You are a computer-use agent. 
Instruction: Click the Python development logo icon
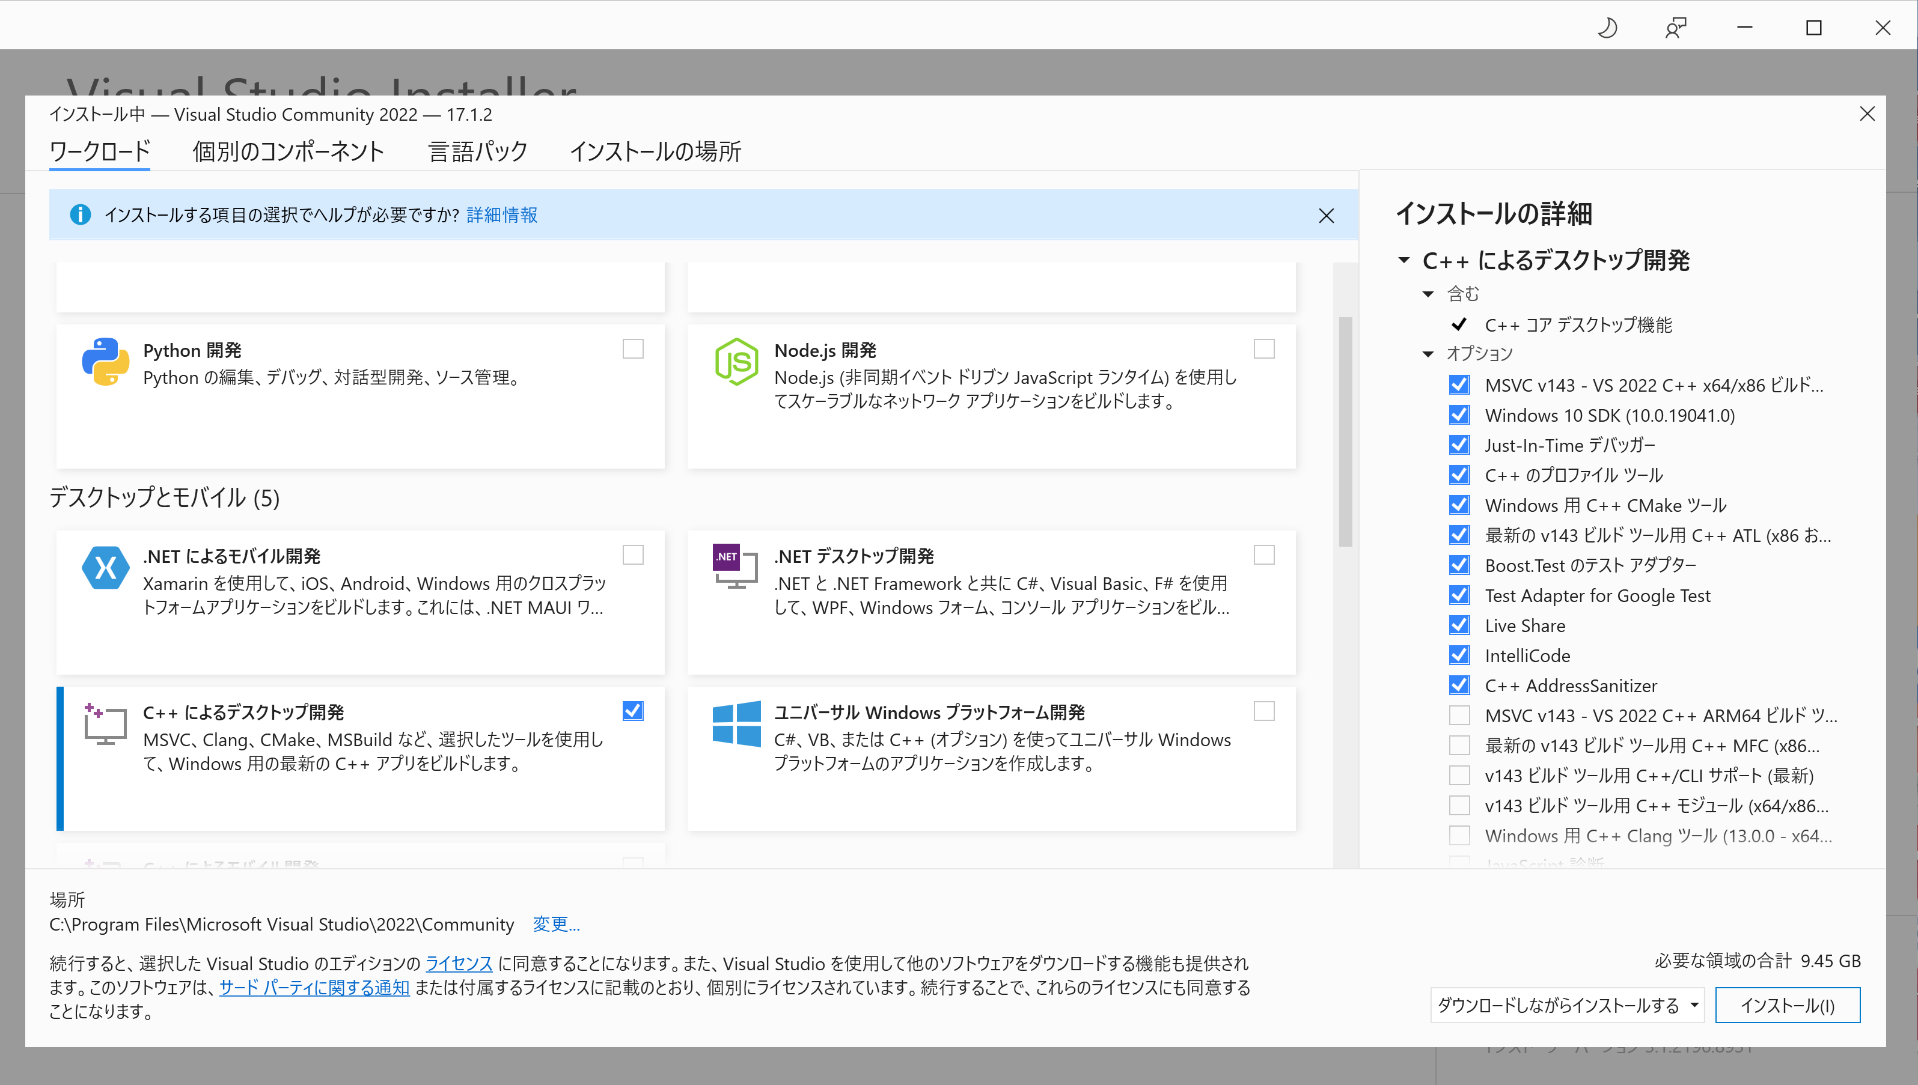tap(105, 362)
